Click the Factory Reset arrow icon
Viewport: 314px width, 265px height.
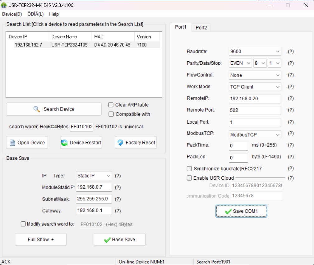[x=120, y=143]
